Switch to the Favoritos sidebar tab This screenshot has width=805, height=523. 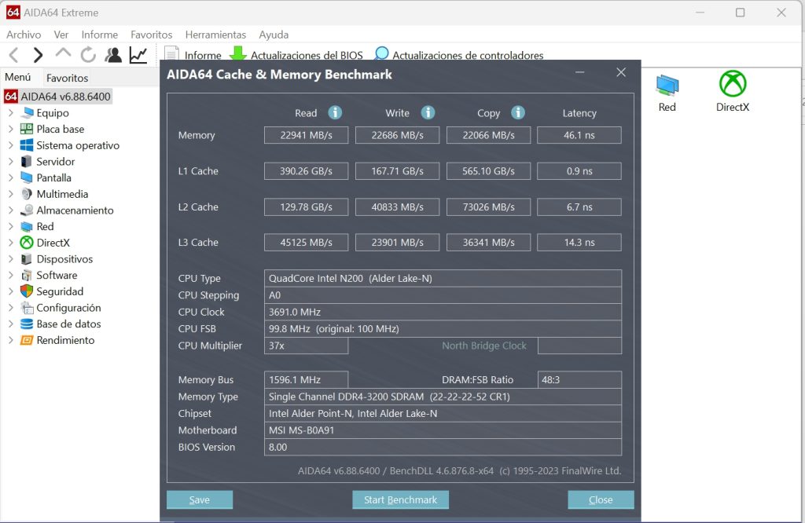68,78
